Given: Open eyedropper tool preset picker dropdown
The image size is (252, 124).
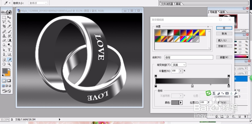Looking at the screenshot, I should click(x=10, y=3).
